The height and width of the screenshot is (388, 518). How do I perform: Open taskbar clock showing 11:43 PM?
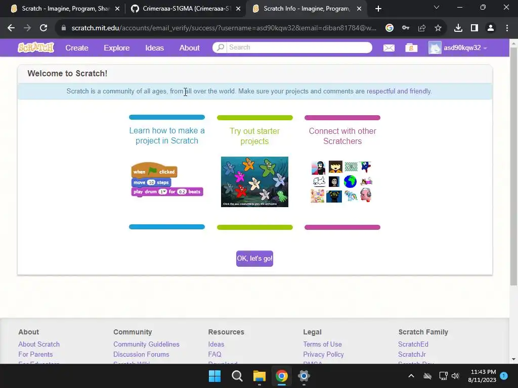(x=482, y=376)
